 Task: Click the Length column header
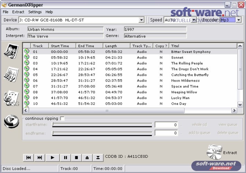click(x=116, y=46)
